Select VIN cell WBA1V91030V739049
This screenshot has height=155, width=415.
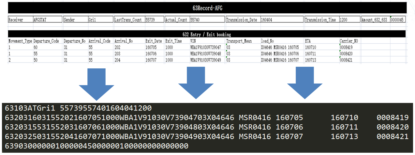(208, 60)
